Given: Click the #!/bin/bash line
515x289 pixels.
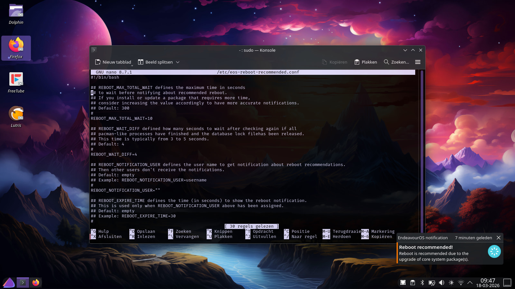Looking at the screenshot, I should click(105, 77).
